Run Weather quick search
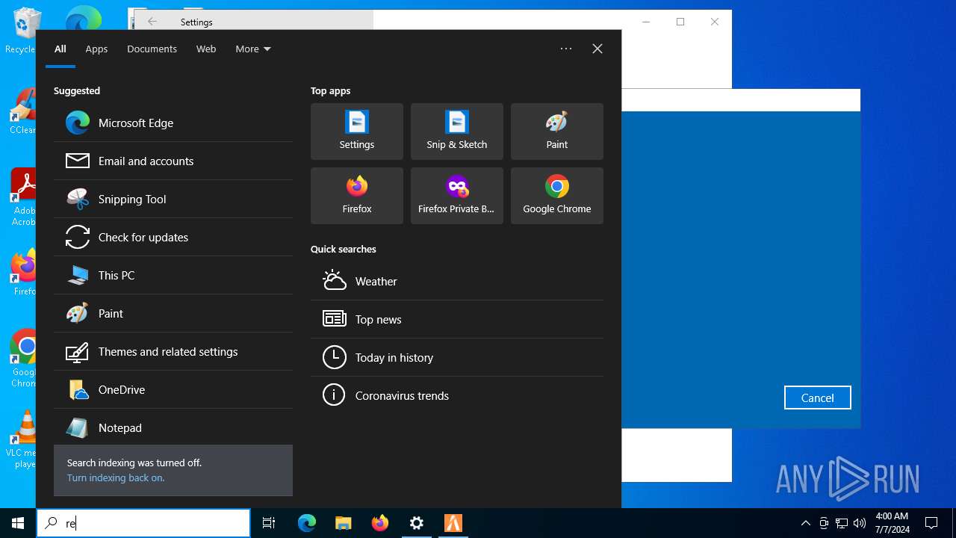956x538 pixels. [457, 281]
